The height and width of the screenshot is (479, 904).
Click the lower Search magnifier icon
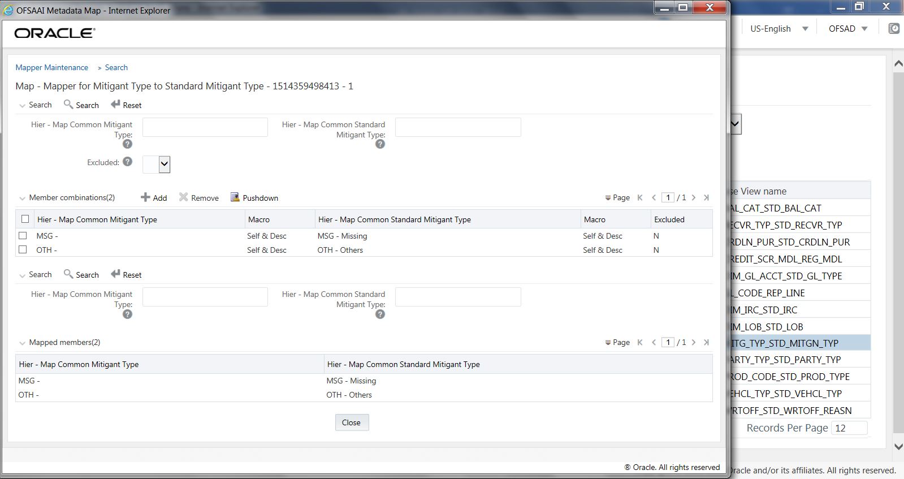click(68, 274)
